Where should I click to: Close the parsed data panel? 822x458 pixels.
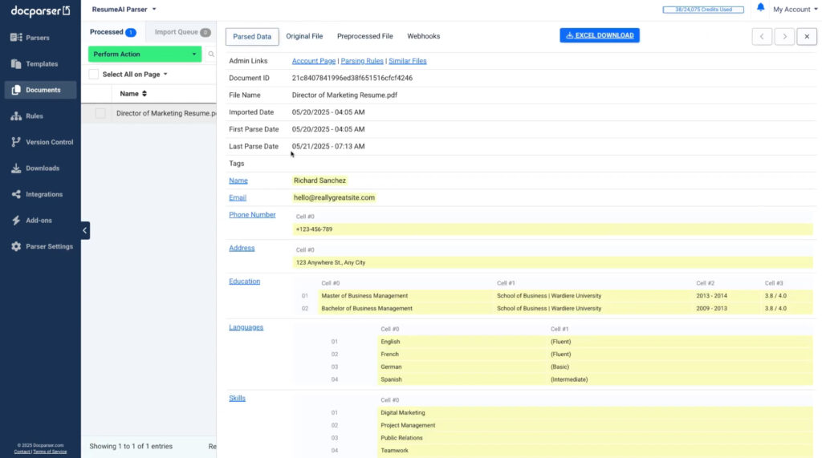pos(807,37)
